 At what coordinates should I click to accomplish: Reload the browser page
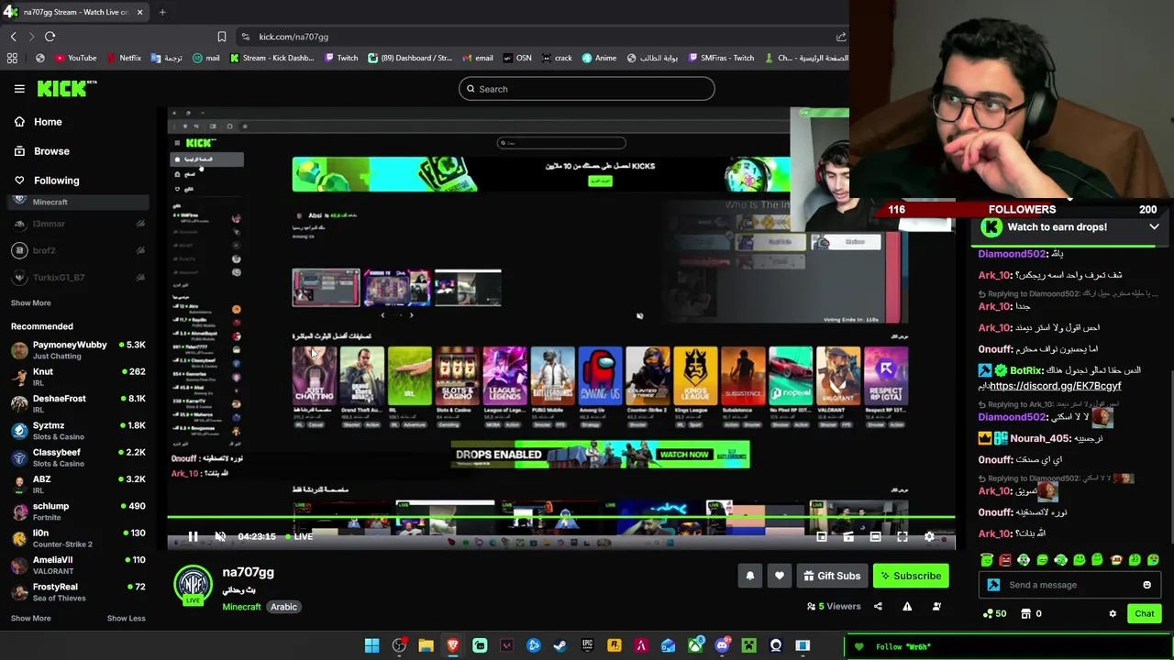50,37
